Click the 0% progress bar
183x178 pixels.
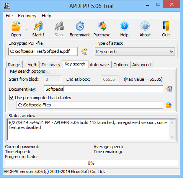(91, 163)
